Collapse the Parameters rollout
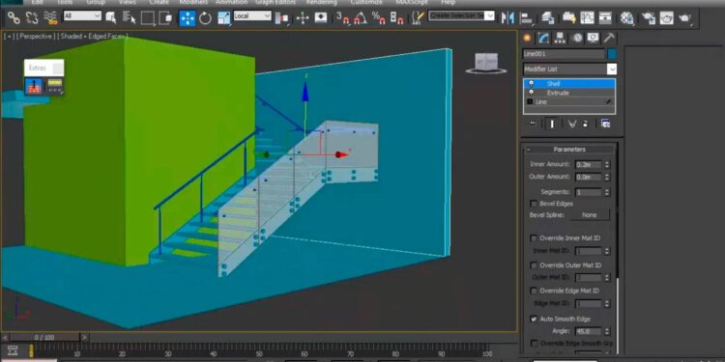Image resolution: width=725 pixels, height=362 pixels. [x=529, y=150]
